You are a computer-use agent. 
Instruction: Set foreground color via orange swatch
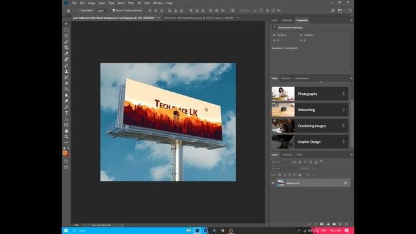tap(65, 153)
